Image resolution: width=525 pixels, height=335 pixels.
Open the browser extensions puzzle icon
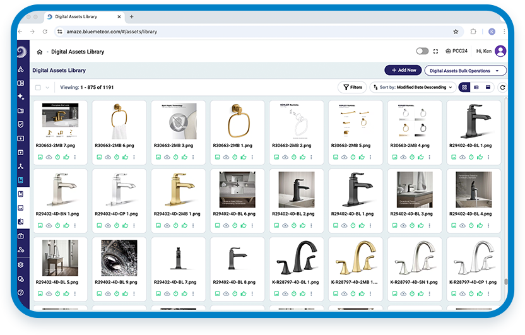point(473,32)
